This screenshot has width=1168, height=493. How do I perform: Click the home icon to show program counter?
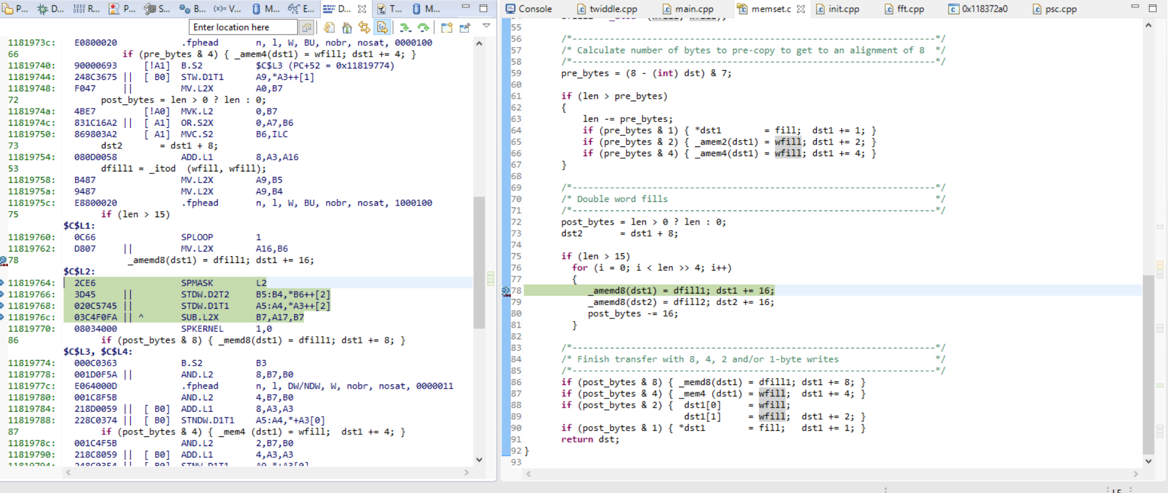347,27
